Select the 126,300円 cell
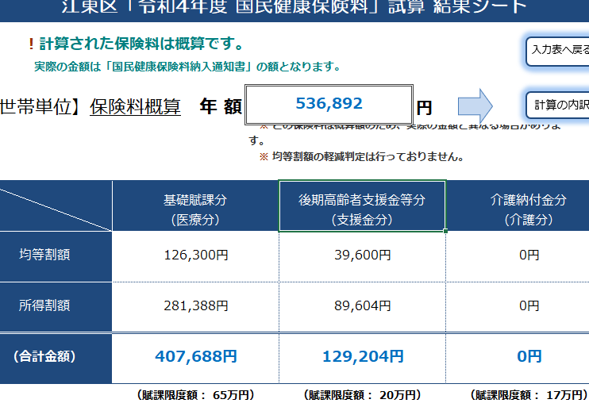This screenshot has width=589, height=407. [195, 255]
